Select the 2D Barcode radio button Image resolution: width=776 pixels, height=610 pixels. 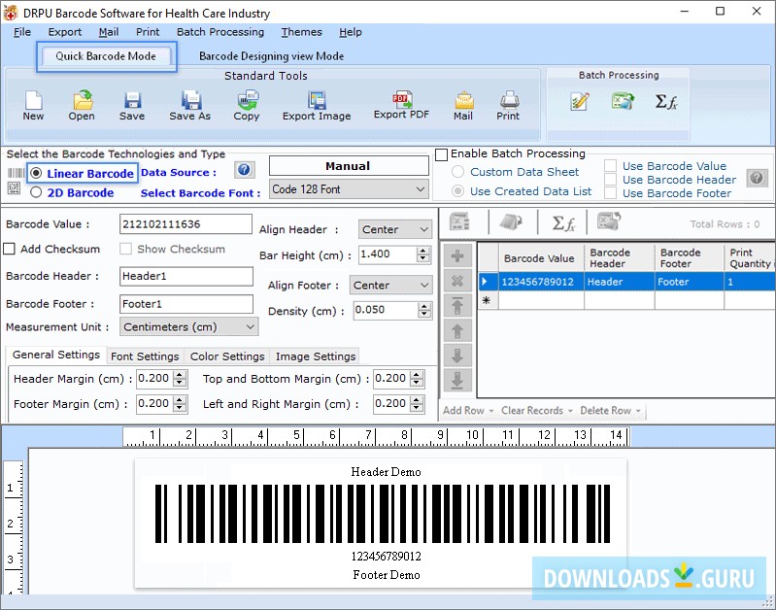pyautogui.click(x=36, y=192)
